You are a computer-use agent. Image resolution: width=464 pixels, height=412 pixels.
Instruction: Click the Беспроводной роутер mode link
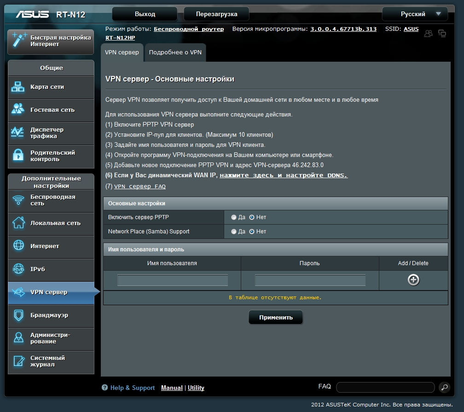pos(189,29)
